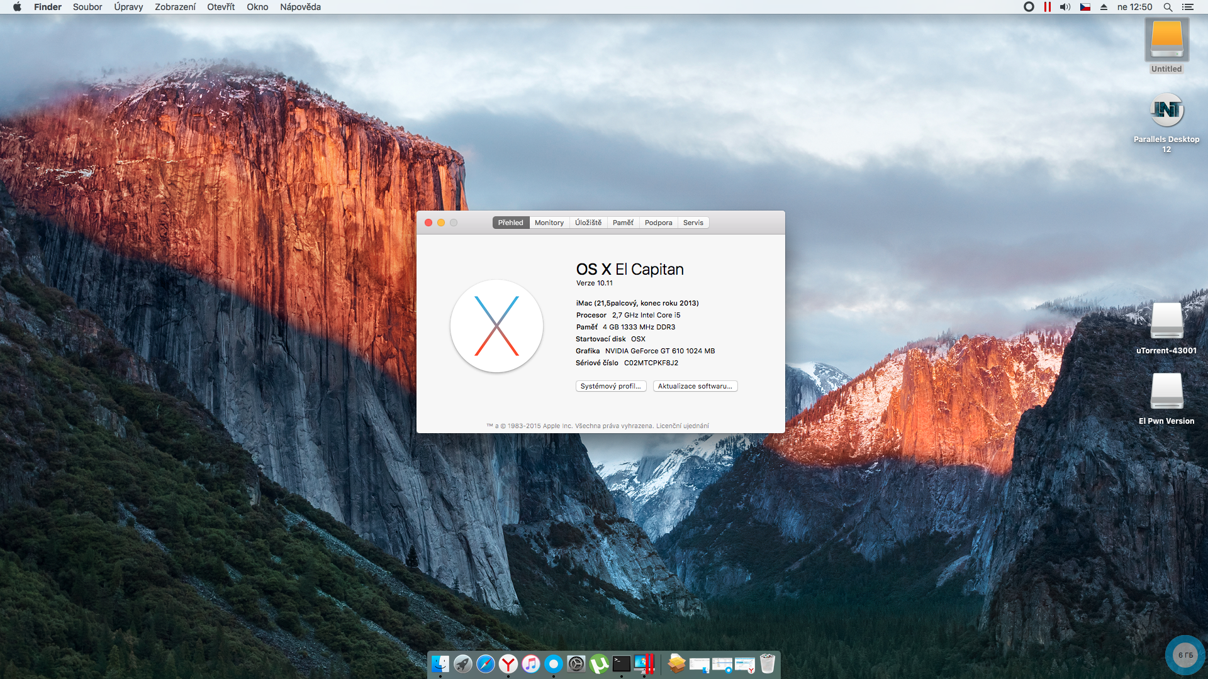Open Launchpad from the Dock
Screen dimensions: 1208x679
click(463, 664)
